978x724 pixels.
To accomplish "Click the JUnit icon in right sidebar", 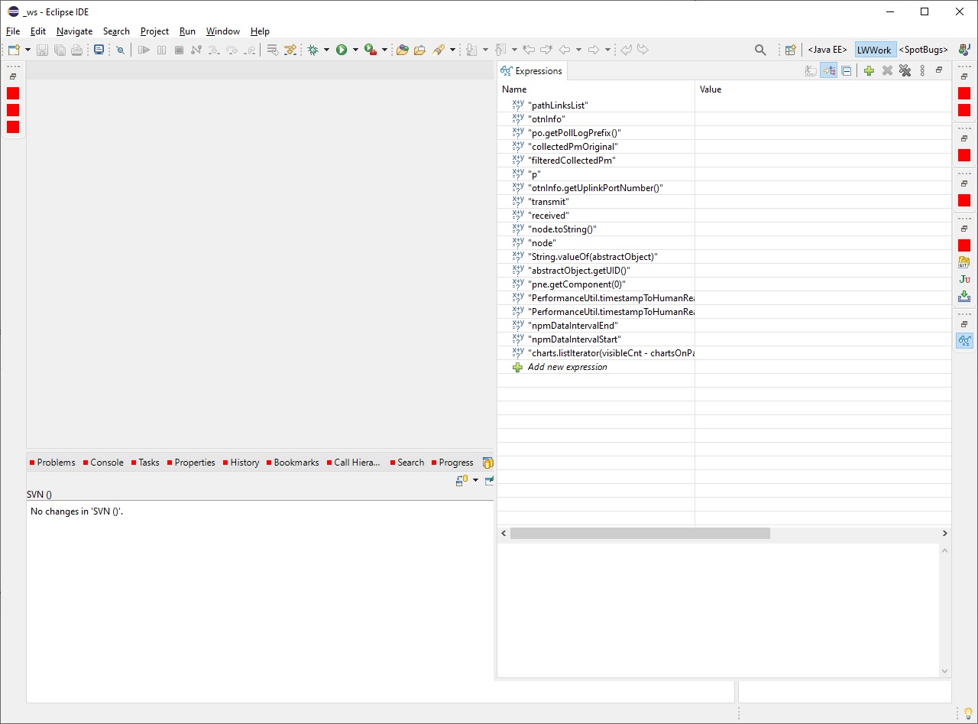I will (963, 279).
